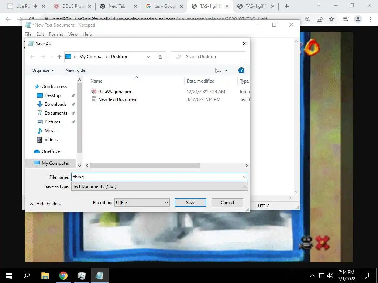Switch to DDoS Protection browser tab

tap(72, 6)
